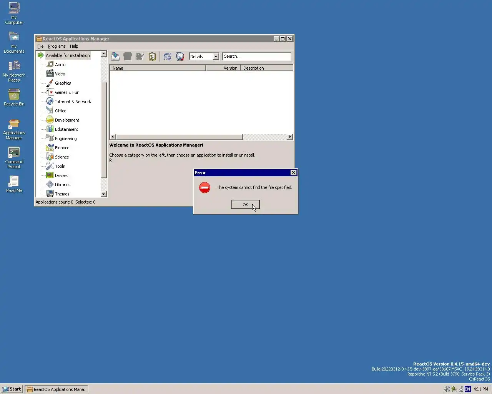The image size is (492, 394).
Task: Open Command Prompt desktop shortcut
Action: click(14, 158)
